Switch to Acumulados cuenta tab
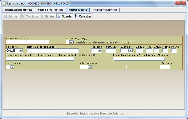This screenshot has height=119, width=188. point(18,10)
